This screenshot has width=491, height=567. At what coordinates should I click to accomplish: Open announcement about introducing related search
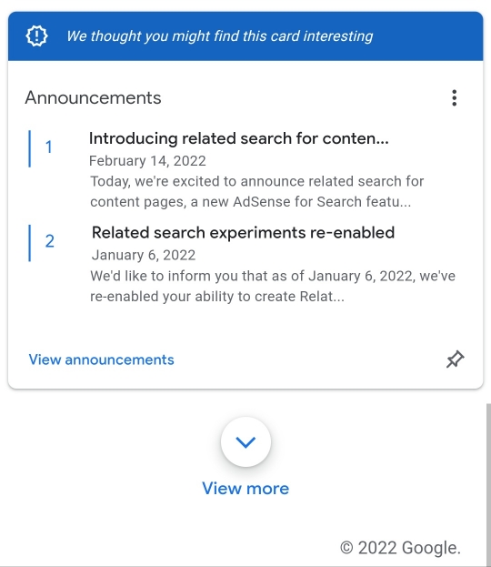click(239, 138)
